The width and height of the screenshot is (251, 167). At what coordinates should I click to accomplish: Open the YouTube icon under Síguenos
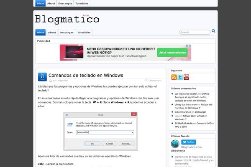click(x=186, y=77)
